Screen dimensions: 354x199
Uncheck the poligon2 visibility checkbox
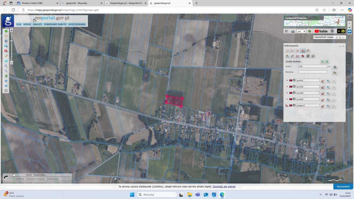click(x=294, y=105)
